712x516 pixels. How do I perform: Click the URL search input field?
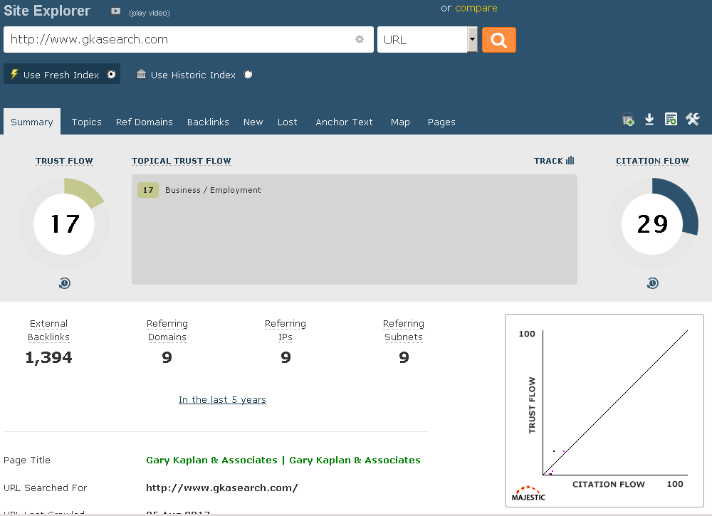pyautogui.click(x=178, y=40)
